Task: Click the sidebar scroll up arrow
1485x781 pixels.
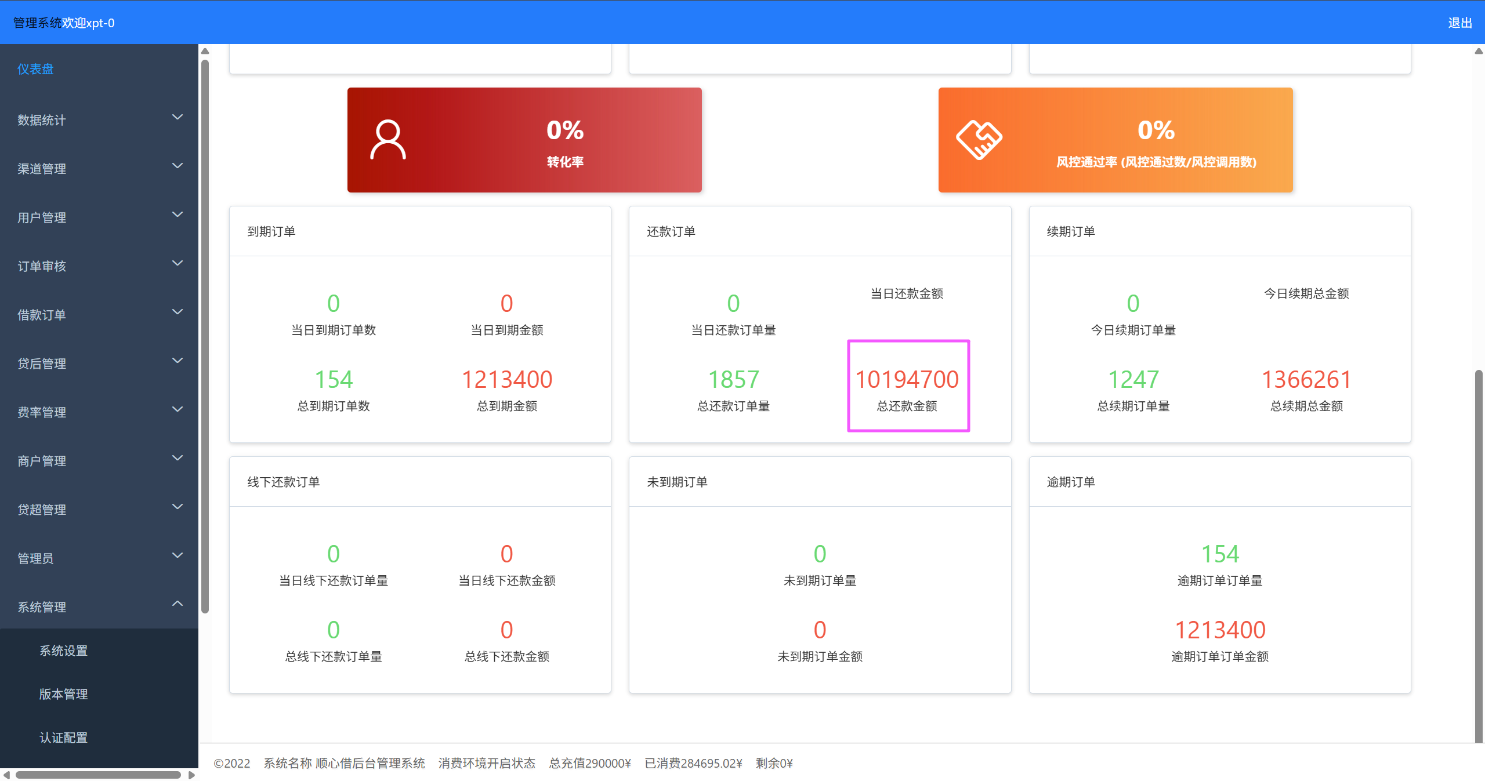Action: pyautogui.click(x=205, y=51)
